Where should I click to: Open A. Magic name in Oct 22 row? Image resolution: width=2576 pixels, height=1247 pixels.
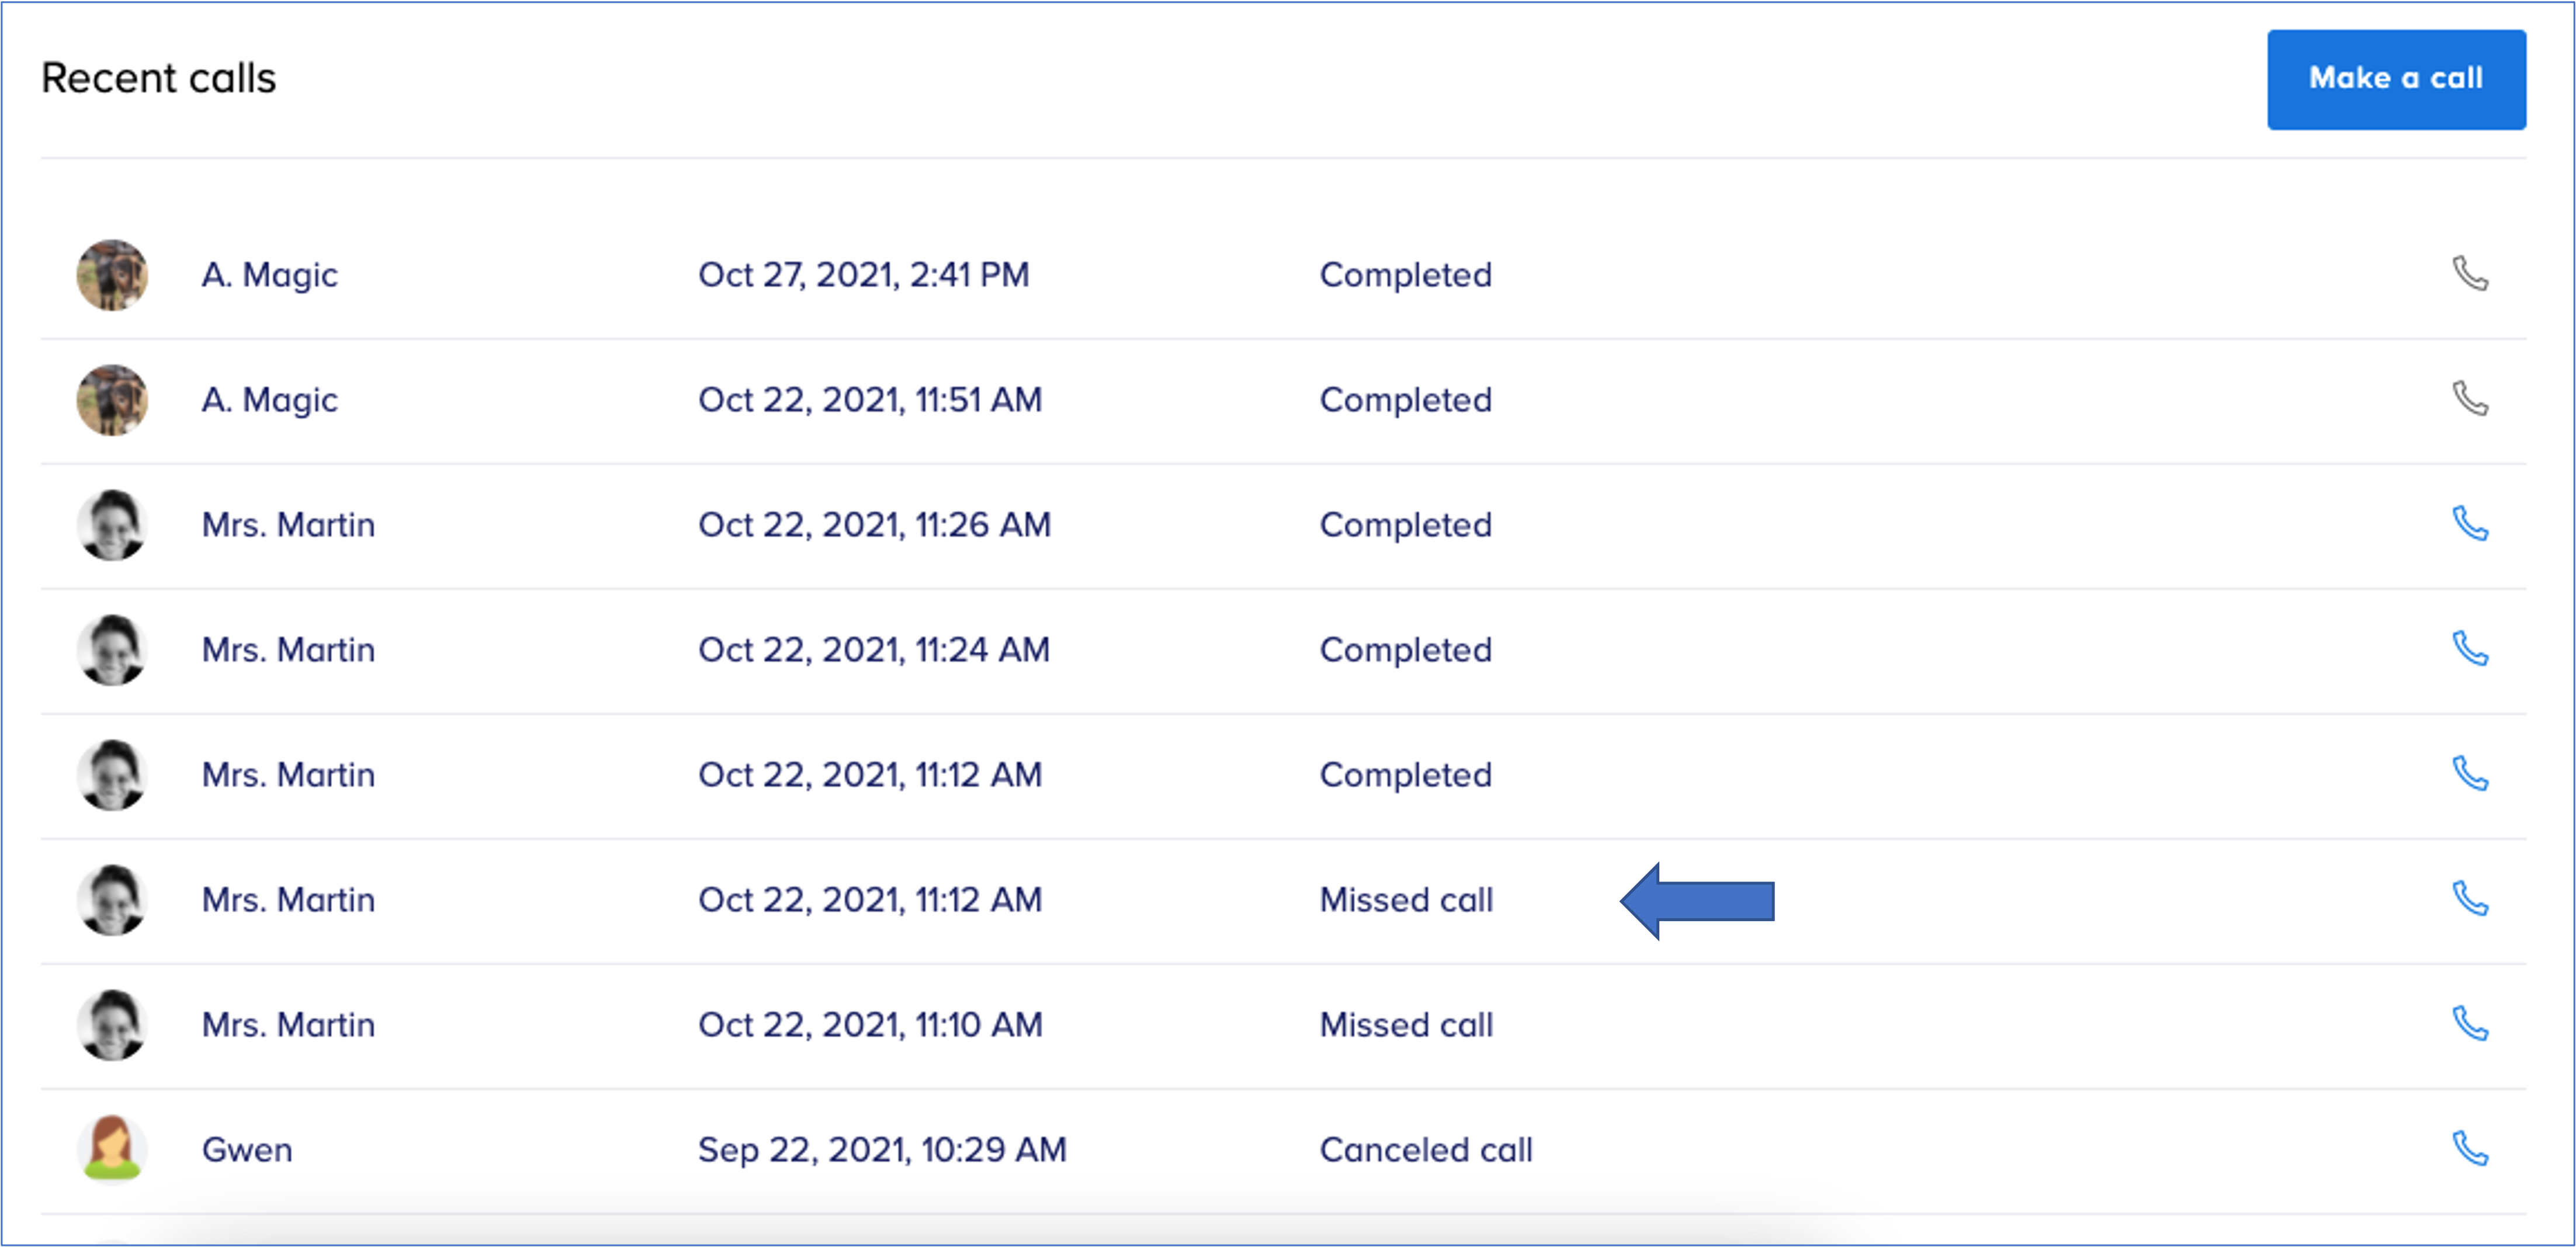(x=269, y=400)
